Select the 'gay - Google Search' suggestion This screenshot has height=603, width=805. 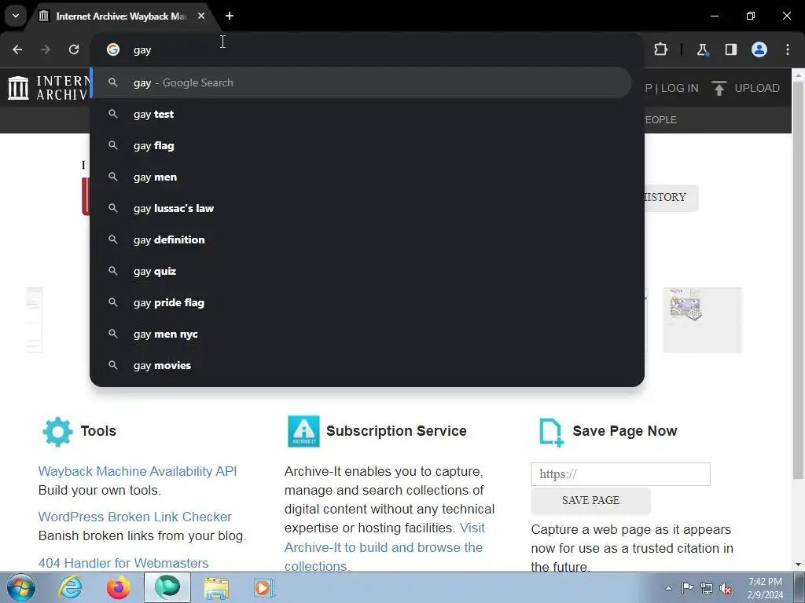[362, 82]
